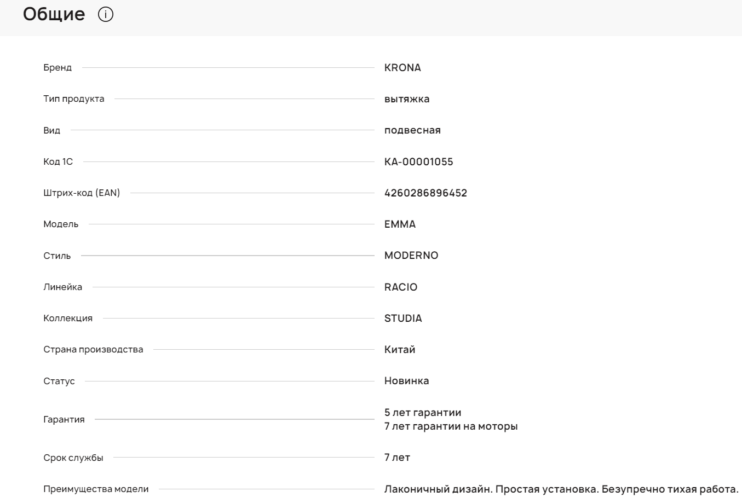Click the подвесная type value

(412, 130)
